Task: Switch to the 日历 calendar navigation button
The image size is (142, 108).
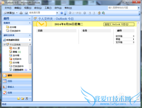Action: pos(17,81)
